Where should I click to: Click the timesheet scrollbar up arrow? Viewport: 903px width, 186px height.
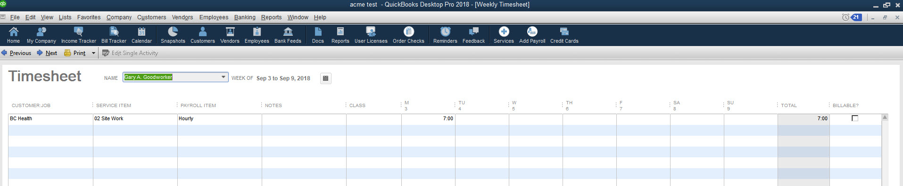(885, 117)
